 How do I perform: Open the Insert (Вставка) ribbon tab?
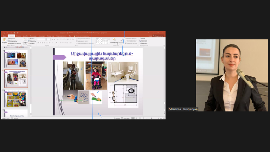(18, 36)
